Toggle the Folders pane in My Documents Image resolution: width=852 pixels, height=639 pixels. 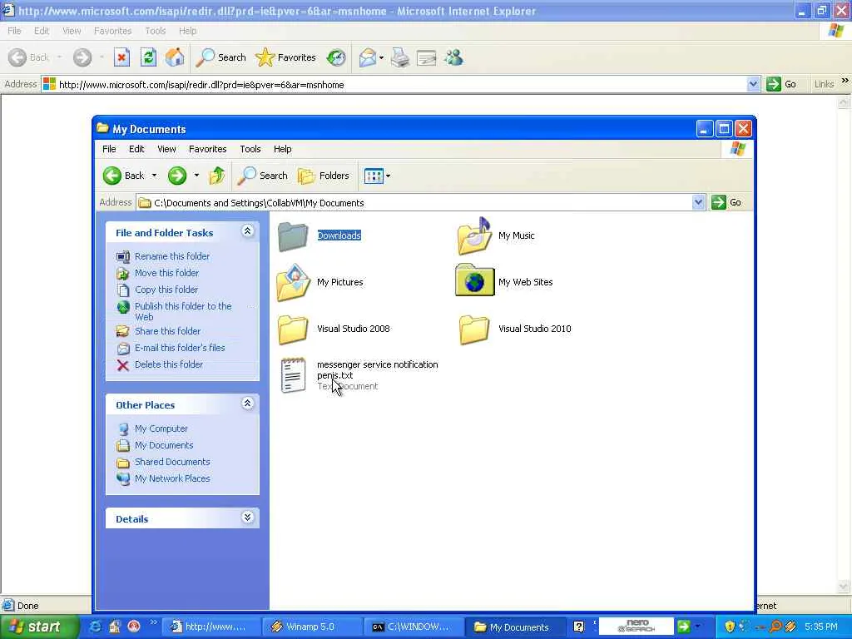(324, 176)
